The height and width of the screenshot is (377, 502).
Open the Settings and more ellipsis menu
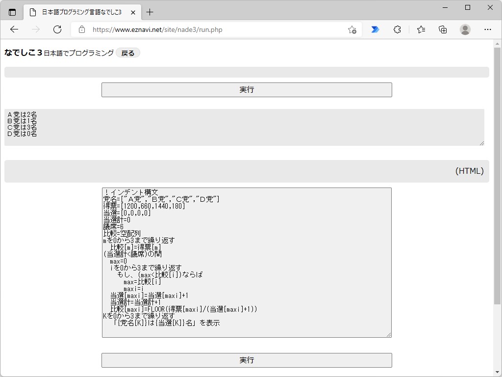tap(488, 29)
